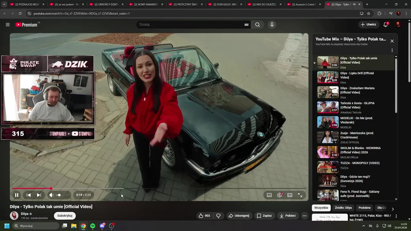Dislike the video thumbs down
This screenshot has height=231, width=411.
tap(218, 216)
